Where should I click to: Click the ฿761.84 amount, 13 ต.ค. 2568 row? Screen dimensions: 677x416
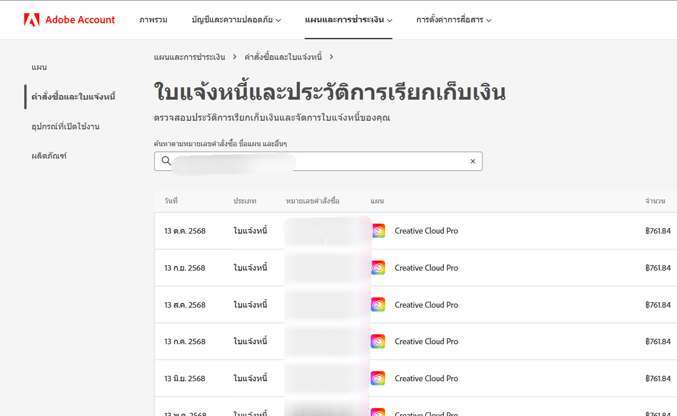pos(658,231)
